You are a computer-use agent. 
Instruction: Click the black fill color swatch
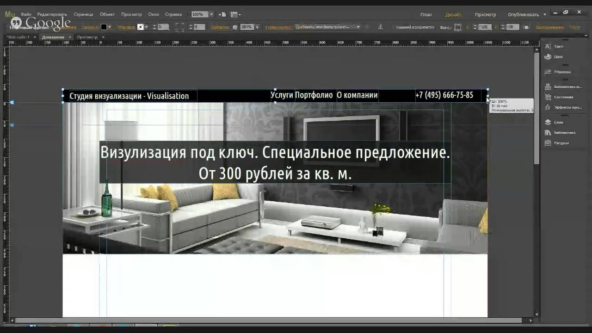[104, 27]
